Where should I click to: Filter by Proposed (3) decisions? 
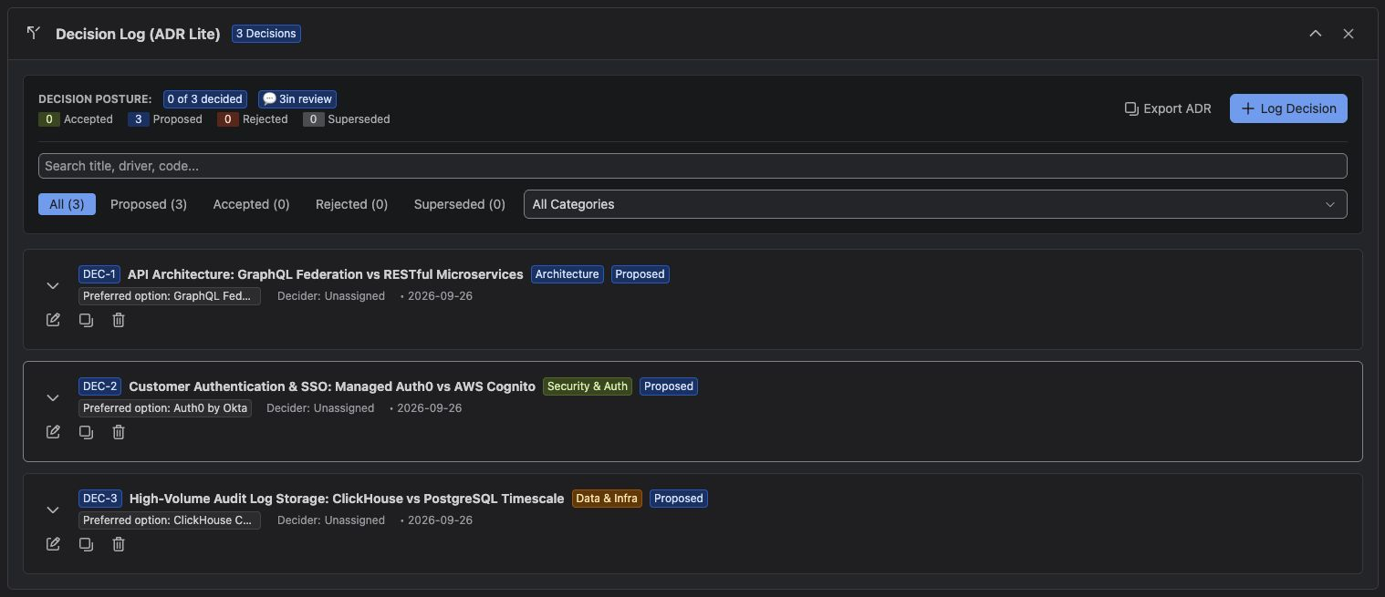point(149,204)
